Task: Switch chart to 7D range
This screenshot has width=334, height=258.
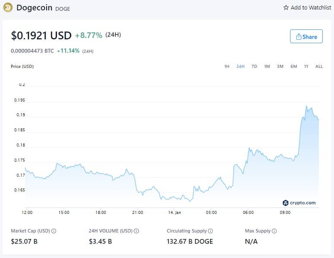Action: tap(254, 67)
